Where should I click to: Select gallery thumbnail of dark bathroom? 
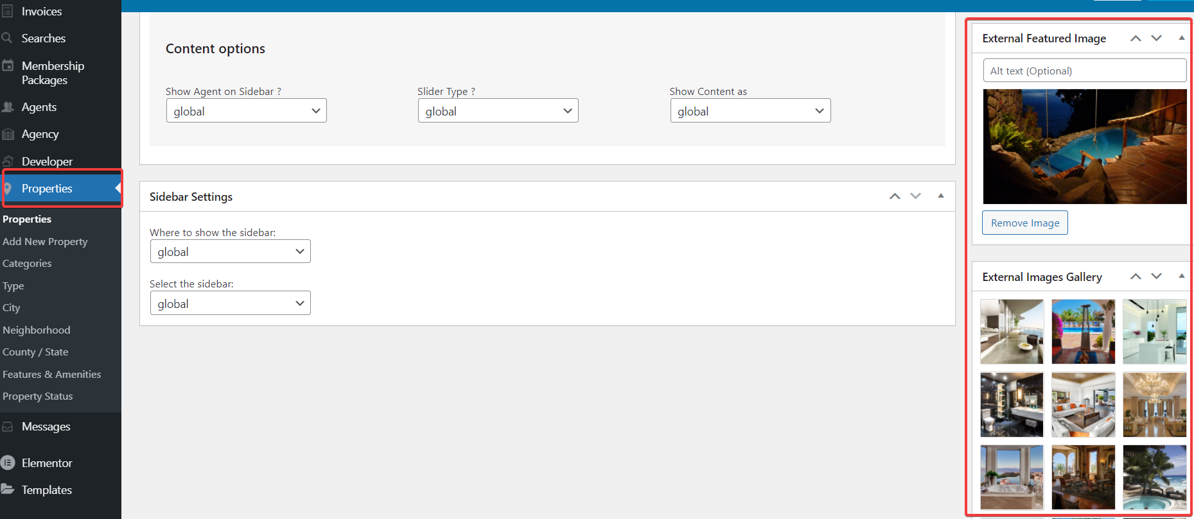[x=1012, y=405]
